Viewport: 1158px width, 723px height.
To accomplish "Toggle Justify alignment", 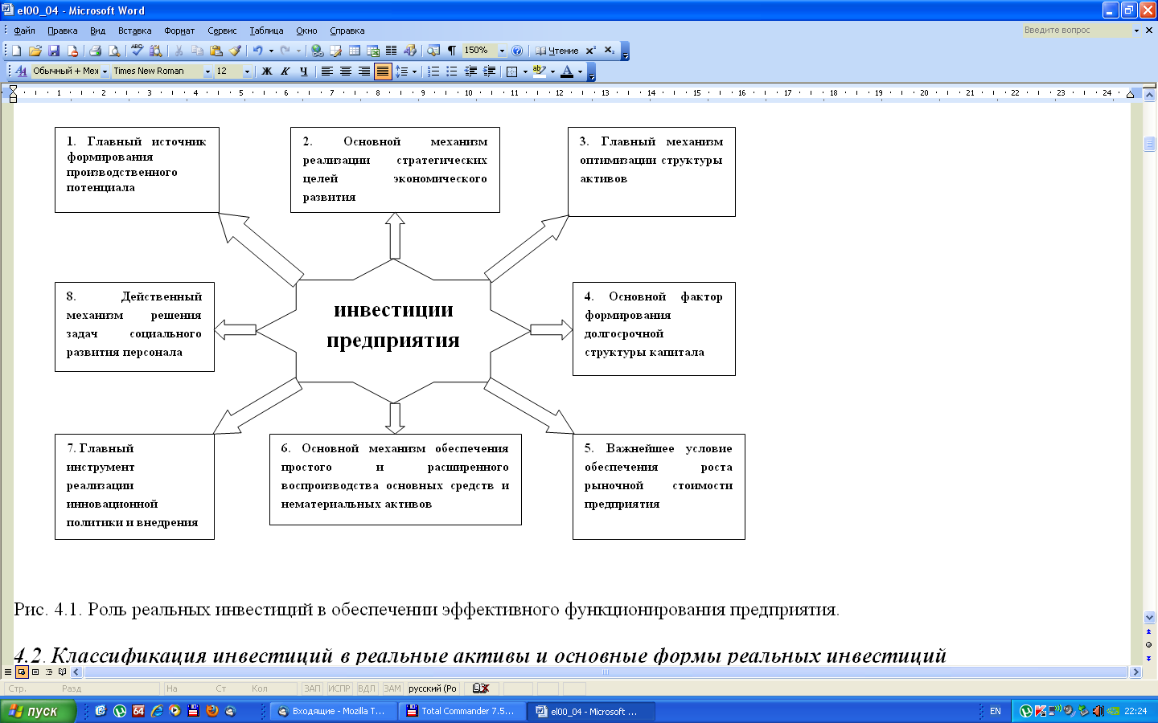I will coord(383,71).
